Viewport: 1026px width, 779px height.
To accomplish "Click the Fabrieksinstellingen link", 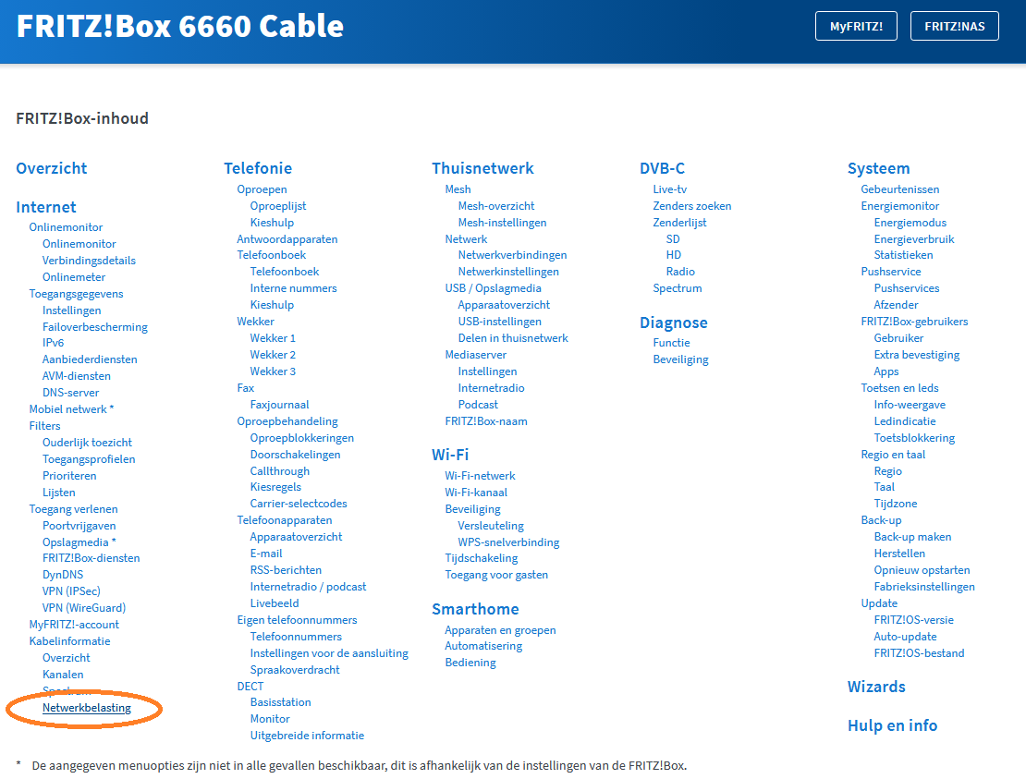I will pos(924,587).
